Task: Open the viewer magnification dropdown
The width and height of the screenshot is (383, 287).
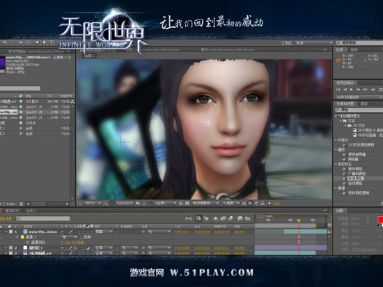Action: click(92, 203)
